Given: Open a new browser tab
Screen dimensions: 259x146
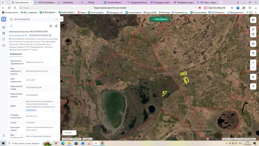Looking at the screenshot, I should click(221, 2).
